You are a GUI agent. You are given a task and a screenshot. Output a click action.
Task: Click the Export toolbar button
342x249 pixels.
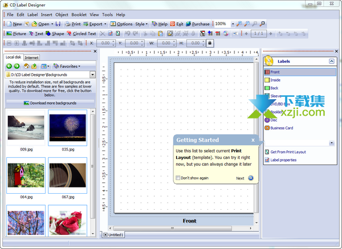click(x=93, y=24)
